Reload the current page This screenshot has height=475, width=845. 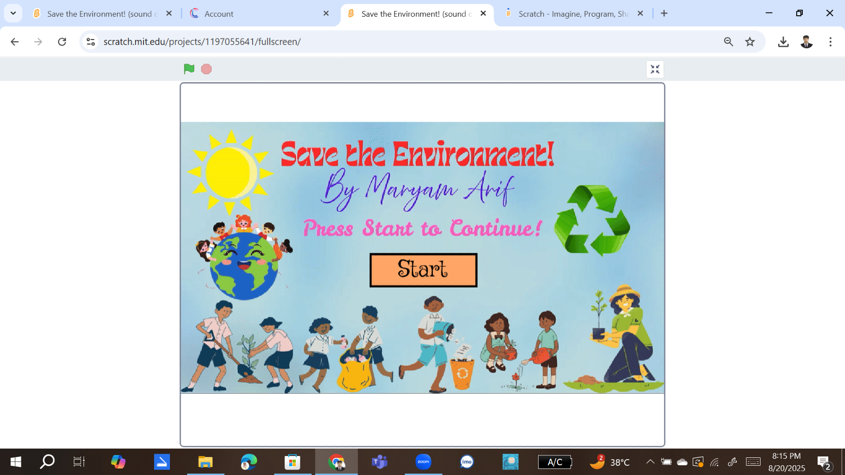[62, 42]
